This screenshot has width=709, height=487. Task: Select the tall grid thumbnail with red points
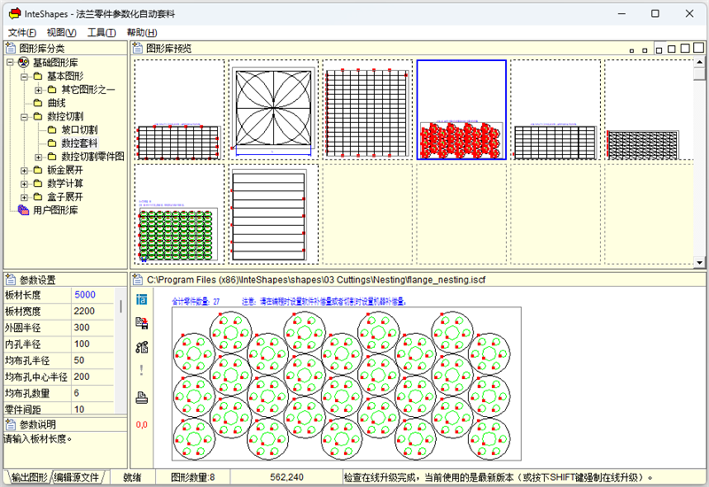(367, 110)
